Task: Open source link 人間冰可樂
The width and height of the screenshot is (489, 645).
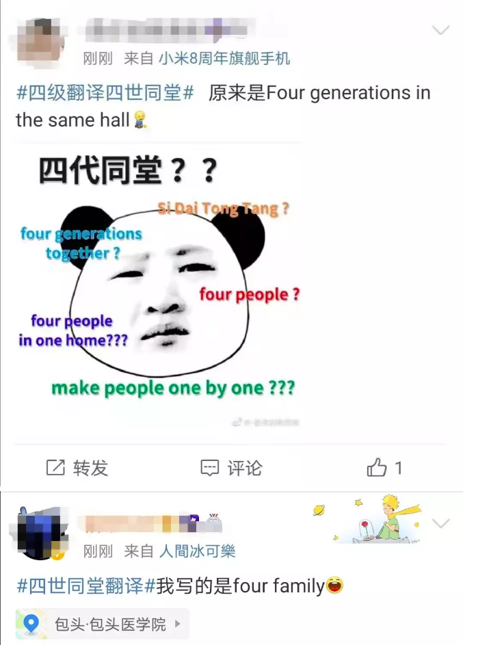Action: click(197, 551)
